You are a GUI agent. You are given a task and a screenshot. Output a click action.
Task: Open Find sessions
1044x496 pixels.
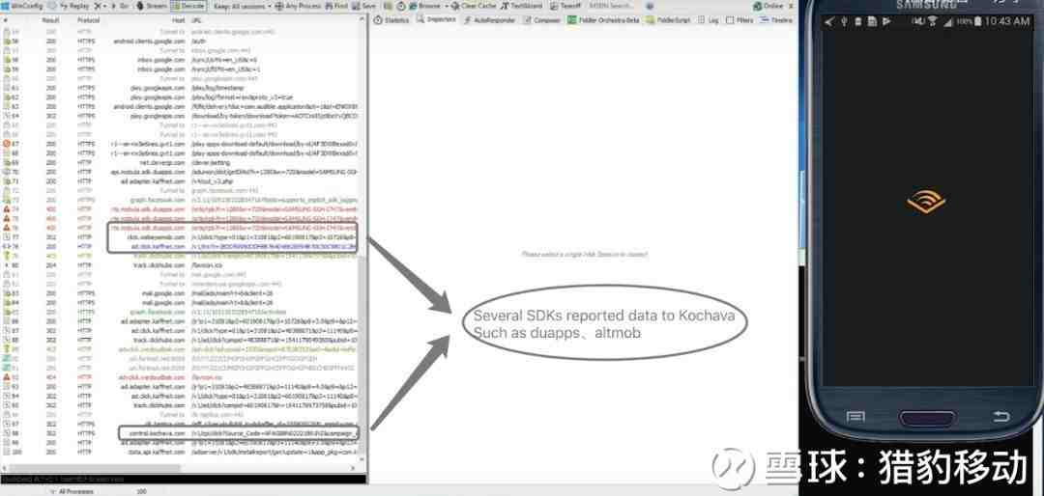pos(338,6)
